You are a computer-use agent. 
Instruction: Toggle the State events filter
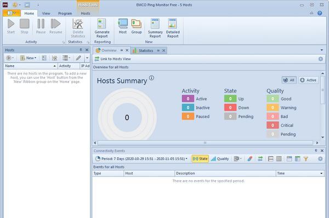(x=200, y=159)
